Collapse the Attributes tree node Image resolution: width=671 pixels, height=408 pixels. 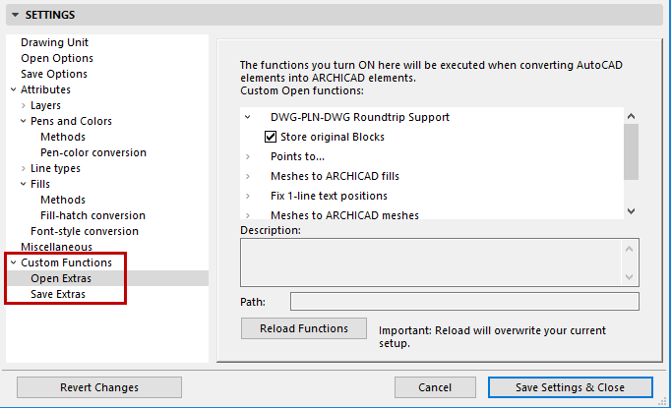click(12, 89)
